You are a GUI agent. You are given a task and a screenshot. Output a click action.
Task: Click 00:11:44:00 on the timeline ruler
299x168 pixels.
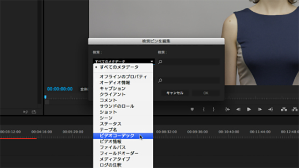click(x=260, y=132)
